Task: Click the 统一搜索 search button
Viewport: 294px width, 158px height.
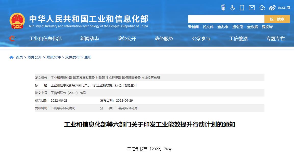Action: tap(277, 19)
